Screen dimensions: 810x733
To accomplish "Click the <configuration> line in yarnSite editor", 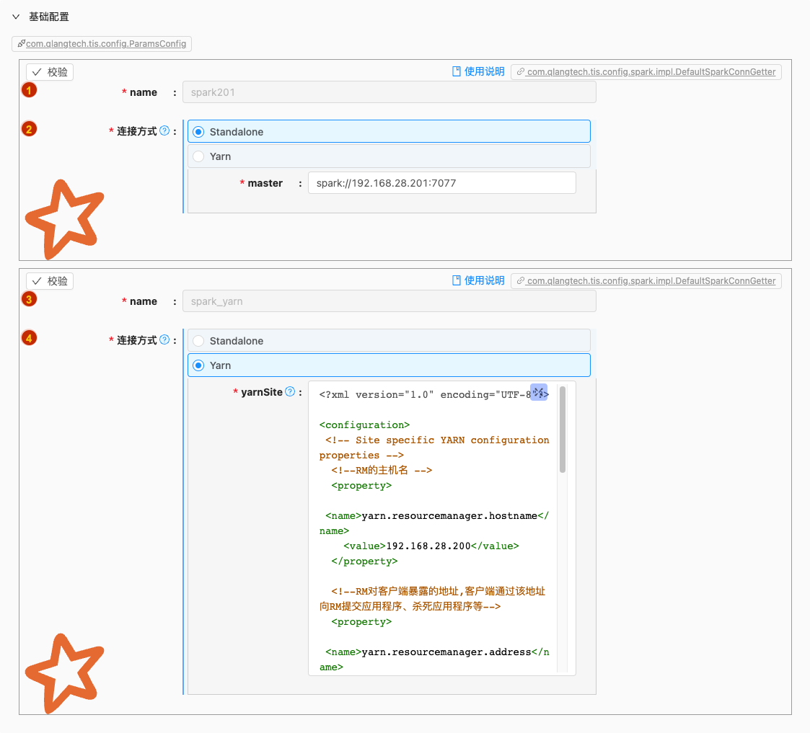I will [364, 425].
